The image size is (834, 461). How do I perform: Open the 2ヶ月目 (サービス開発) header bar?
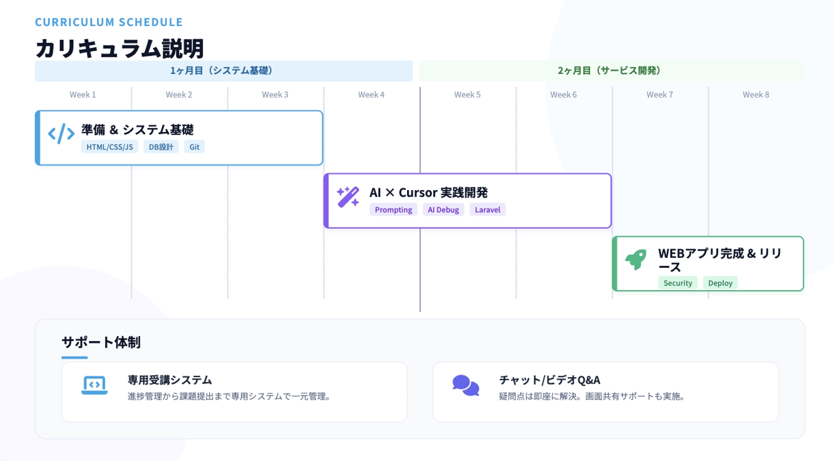coord(611,71)
